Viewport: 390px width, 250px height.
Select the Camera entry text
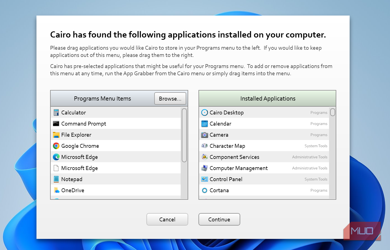point(219,135)
